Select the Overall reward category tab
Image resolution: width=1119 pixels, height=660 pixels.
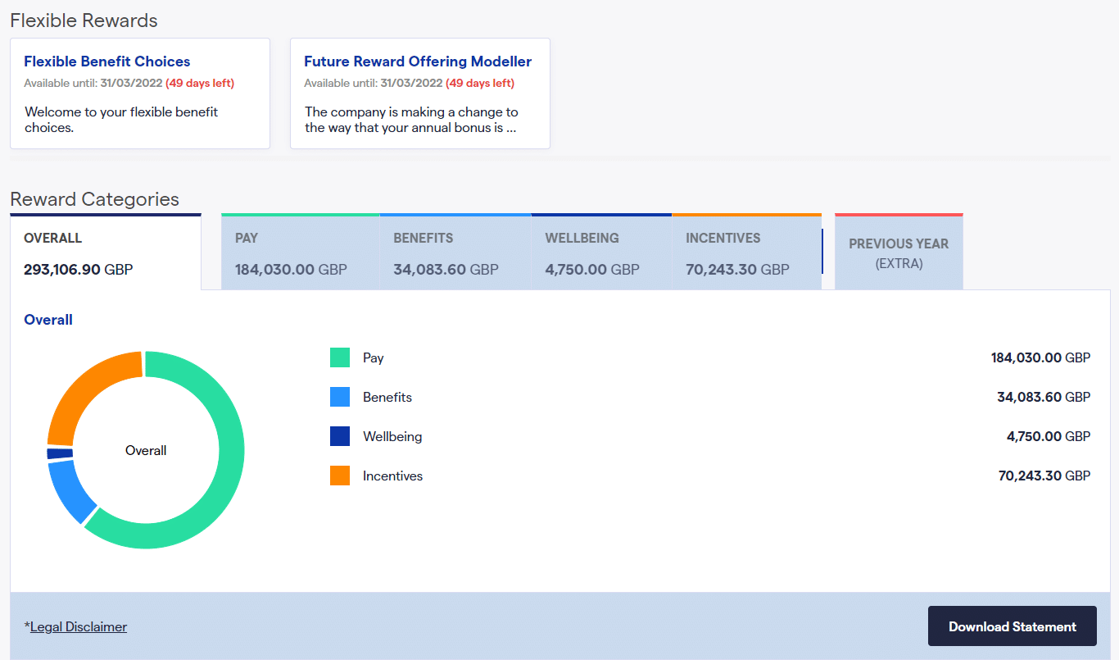coord(106,253)
